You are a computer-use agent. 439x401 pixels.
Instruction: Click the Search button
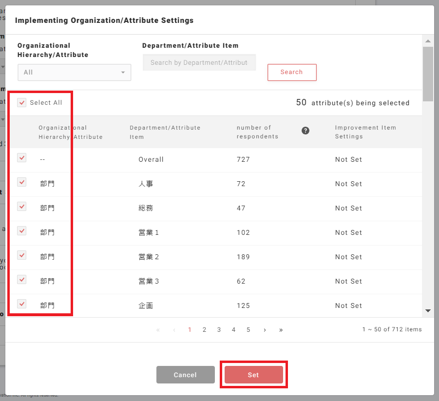tap(291, 72)
